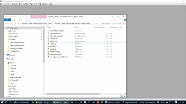Screen dimensions: 186x104
Task: Select the DocsAndPresentation file folder
Action: click(57, 31)
